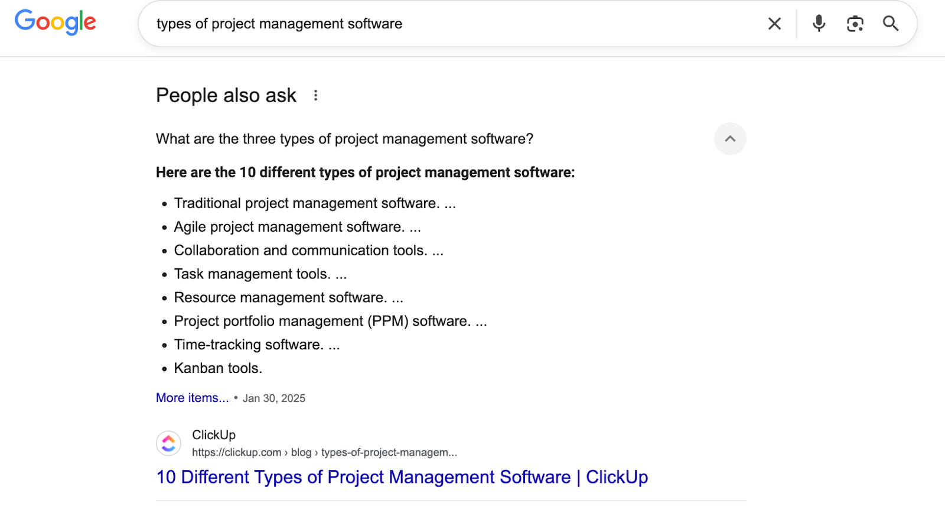Select Time-tracking software item

(257, 345)
